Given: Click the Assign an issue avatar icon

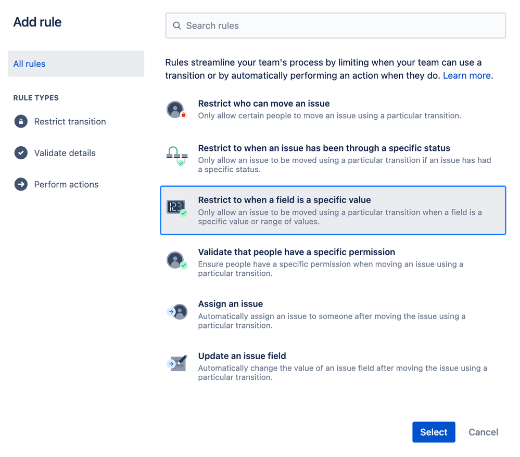Looking at the screenshot, I should 177,312.
